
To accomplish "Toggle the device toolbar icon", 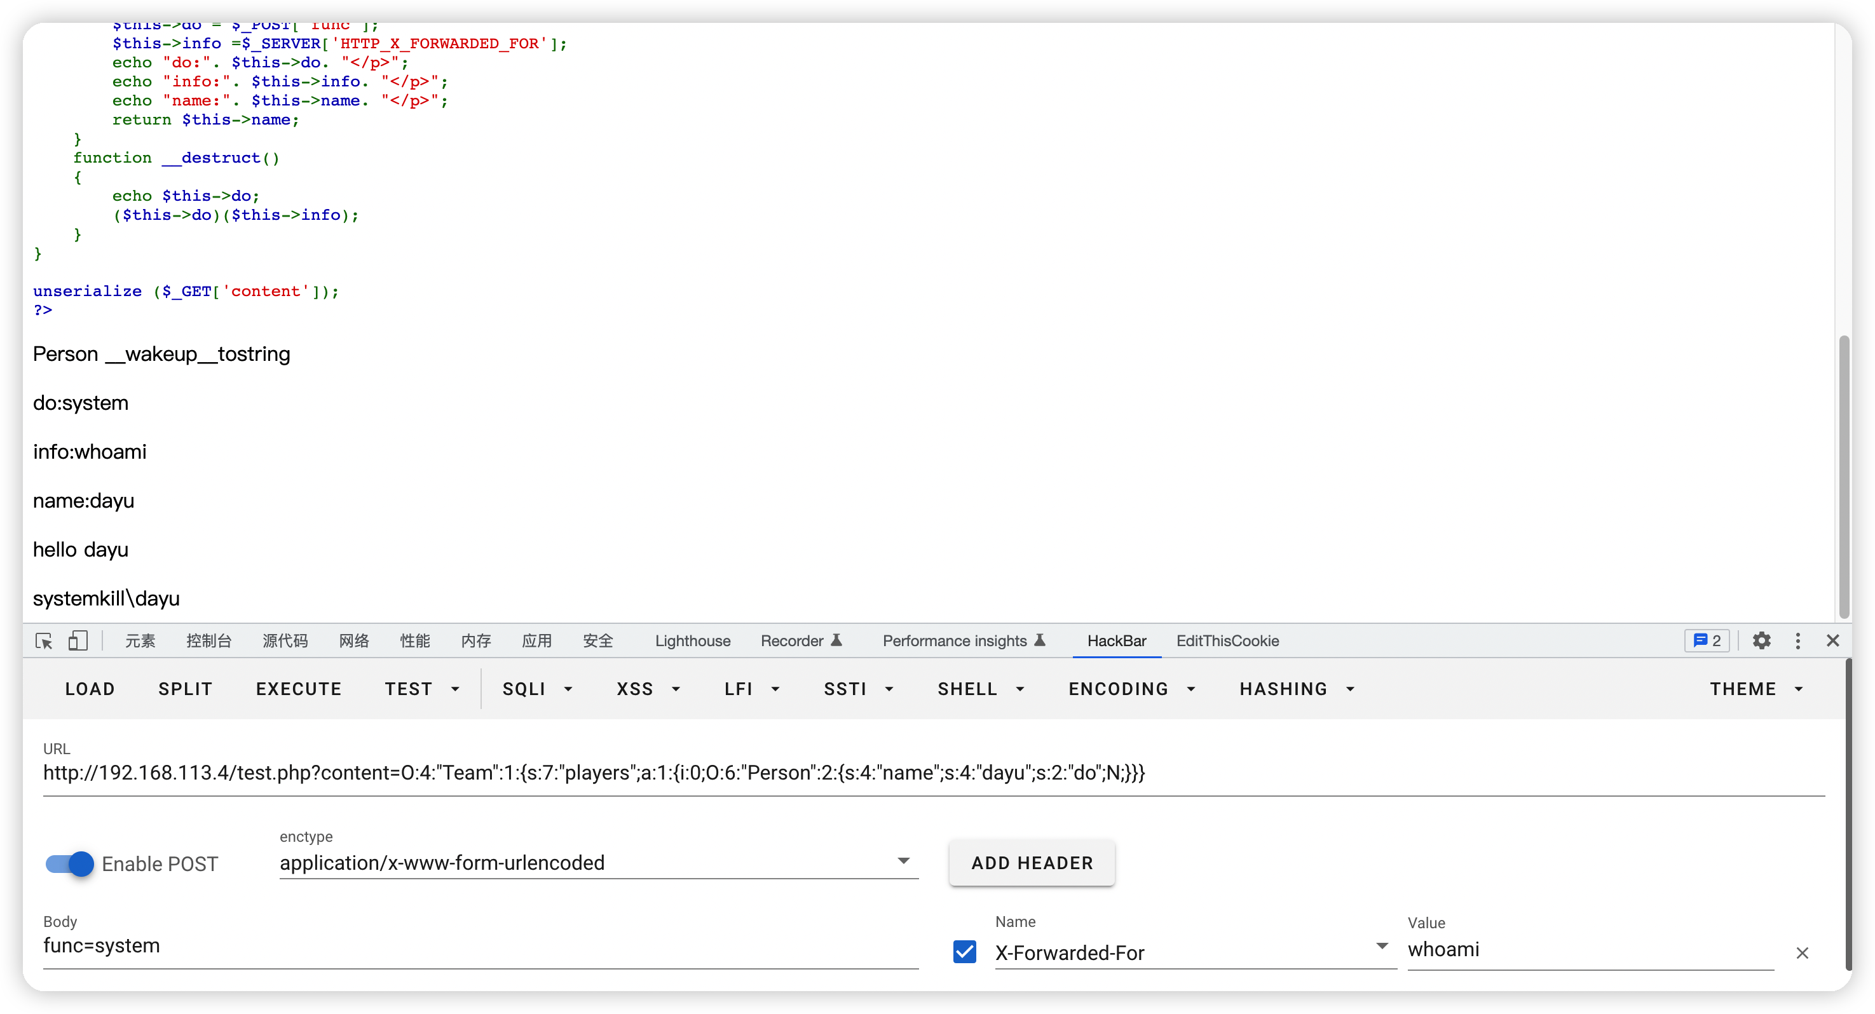I will [77, 641].
